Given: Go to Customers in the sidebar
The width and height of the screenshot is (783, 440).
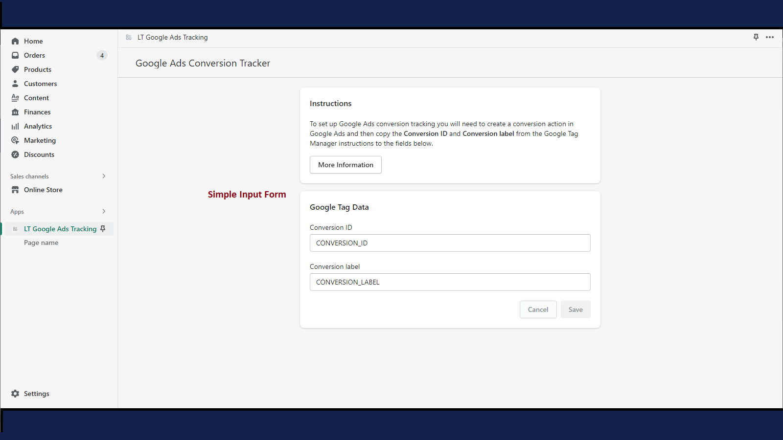Looking at the screenshot, I should [41, 84].
